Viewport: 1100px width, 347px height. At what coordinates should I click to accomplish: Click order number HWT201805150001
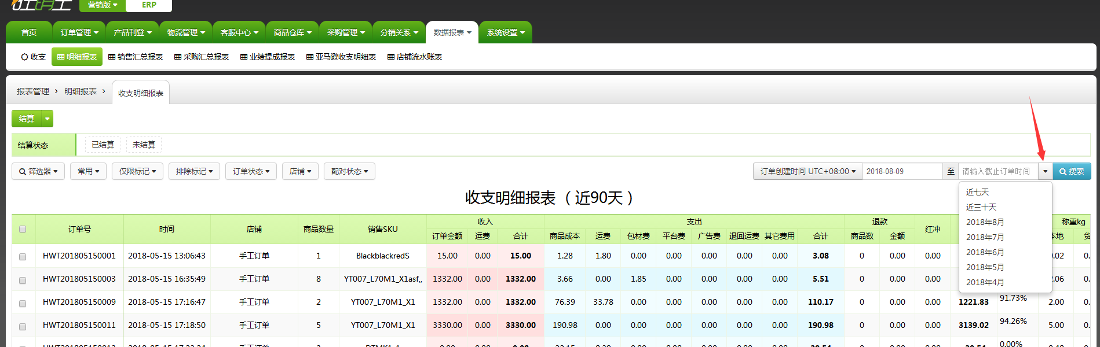79,256
